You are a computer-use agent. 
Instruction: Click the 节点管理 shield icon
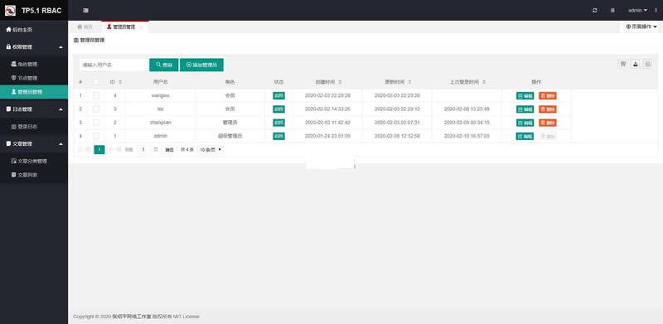13,78
